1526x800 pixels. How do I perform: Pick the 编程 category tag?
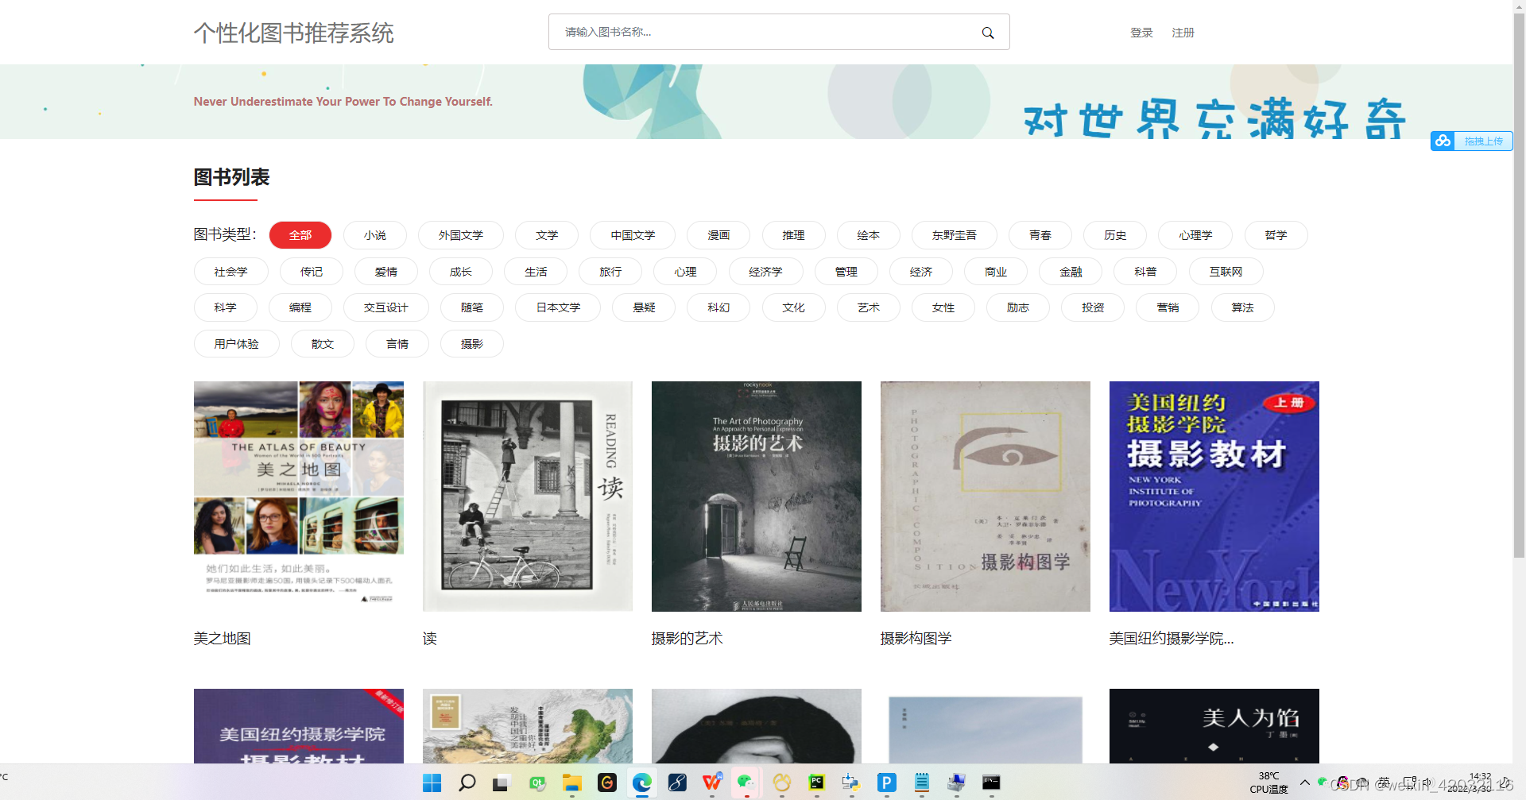click(300, 307)
